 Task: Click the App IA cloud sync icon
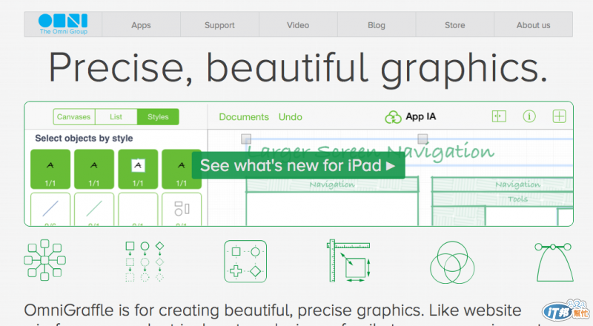click(393, 117)
